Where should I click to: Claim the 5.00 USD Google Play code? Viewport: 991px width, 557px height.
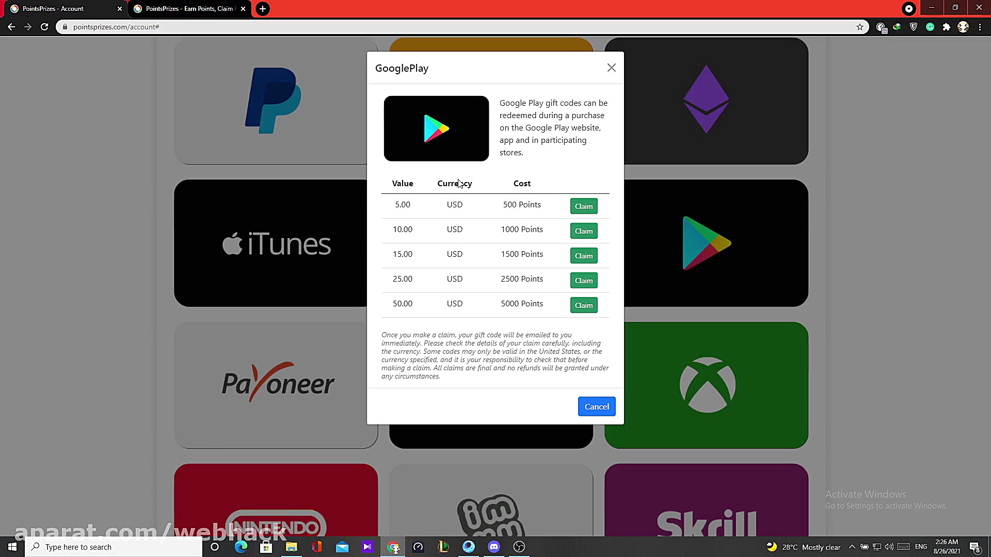(x=584, y=206)
